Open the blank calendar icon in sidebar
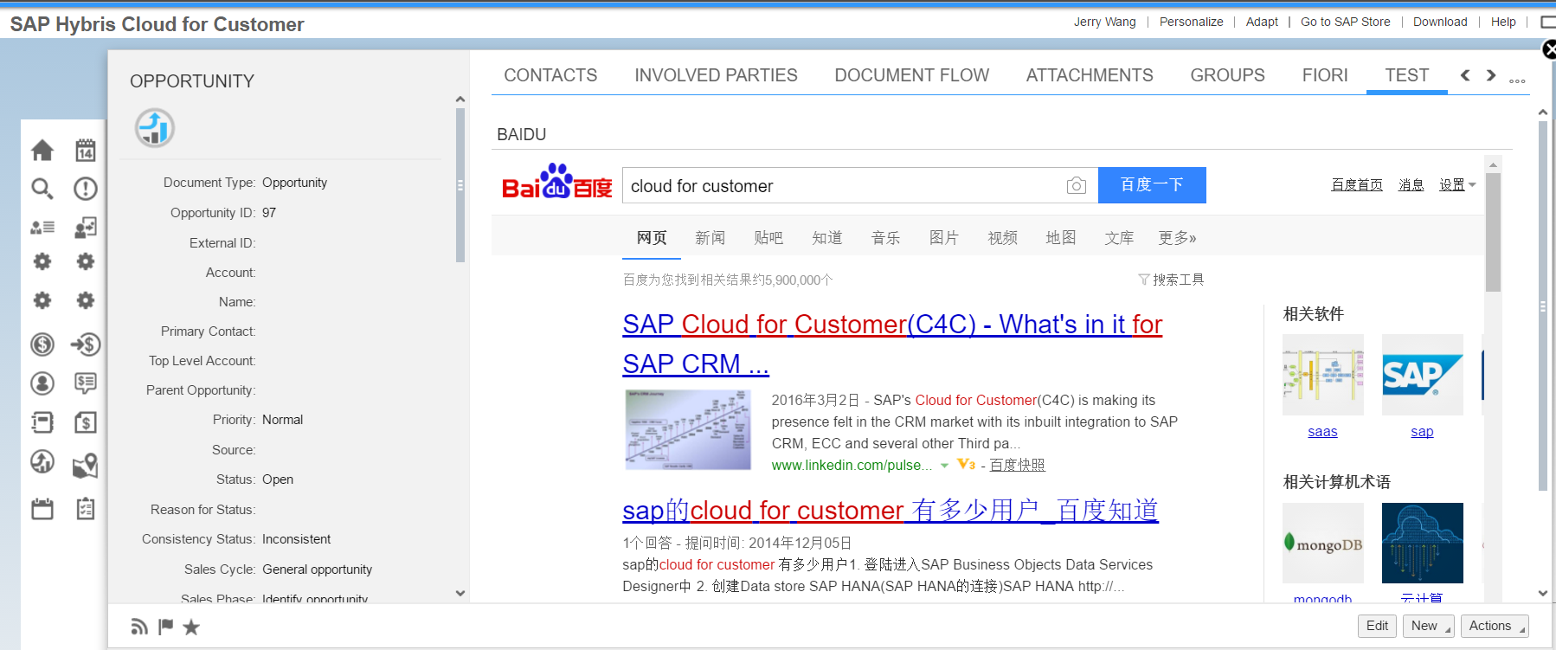 click(x=42, y=509)
